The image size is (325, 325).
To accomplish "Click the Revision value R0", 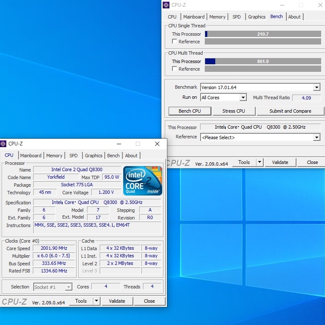I will pyautogui.click(x=150, y=217).
